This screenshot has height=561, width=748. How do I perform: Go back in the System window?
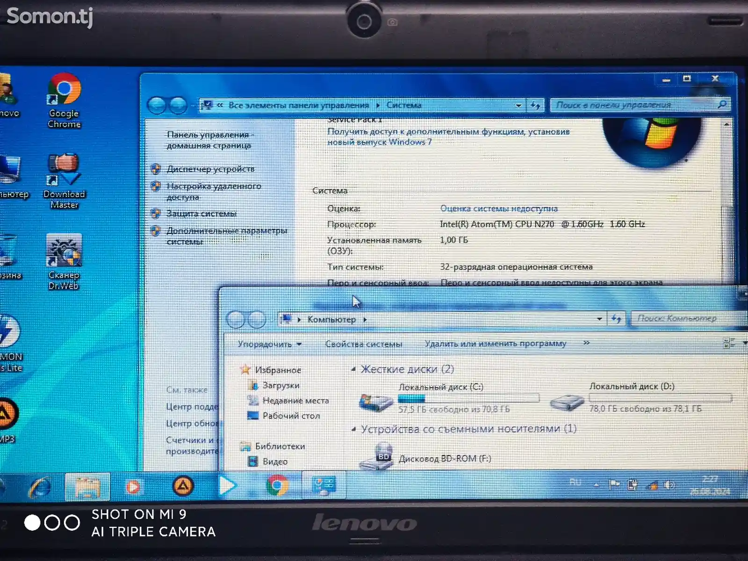pyautogui.click(x=157, y=106)
